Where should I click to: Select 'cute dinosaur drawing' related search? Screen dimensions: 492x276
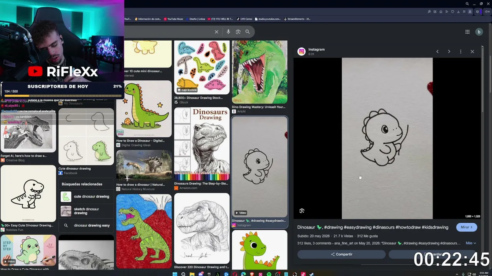[x=86, y=197]
